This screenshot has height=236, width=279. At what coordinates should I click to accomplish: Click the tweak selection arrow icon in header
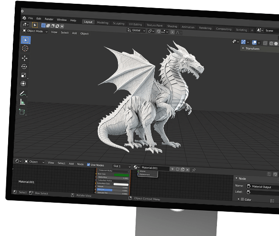pos(35,25)
